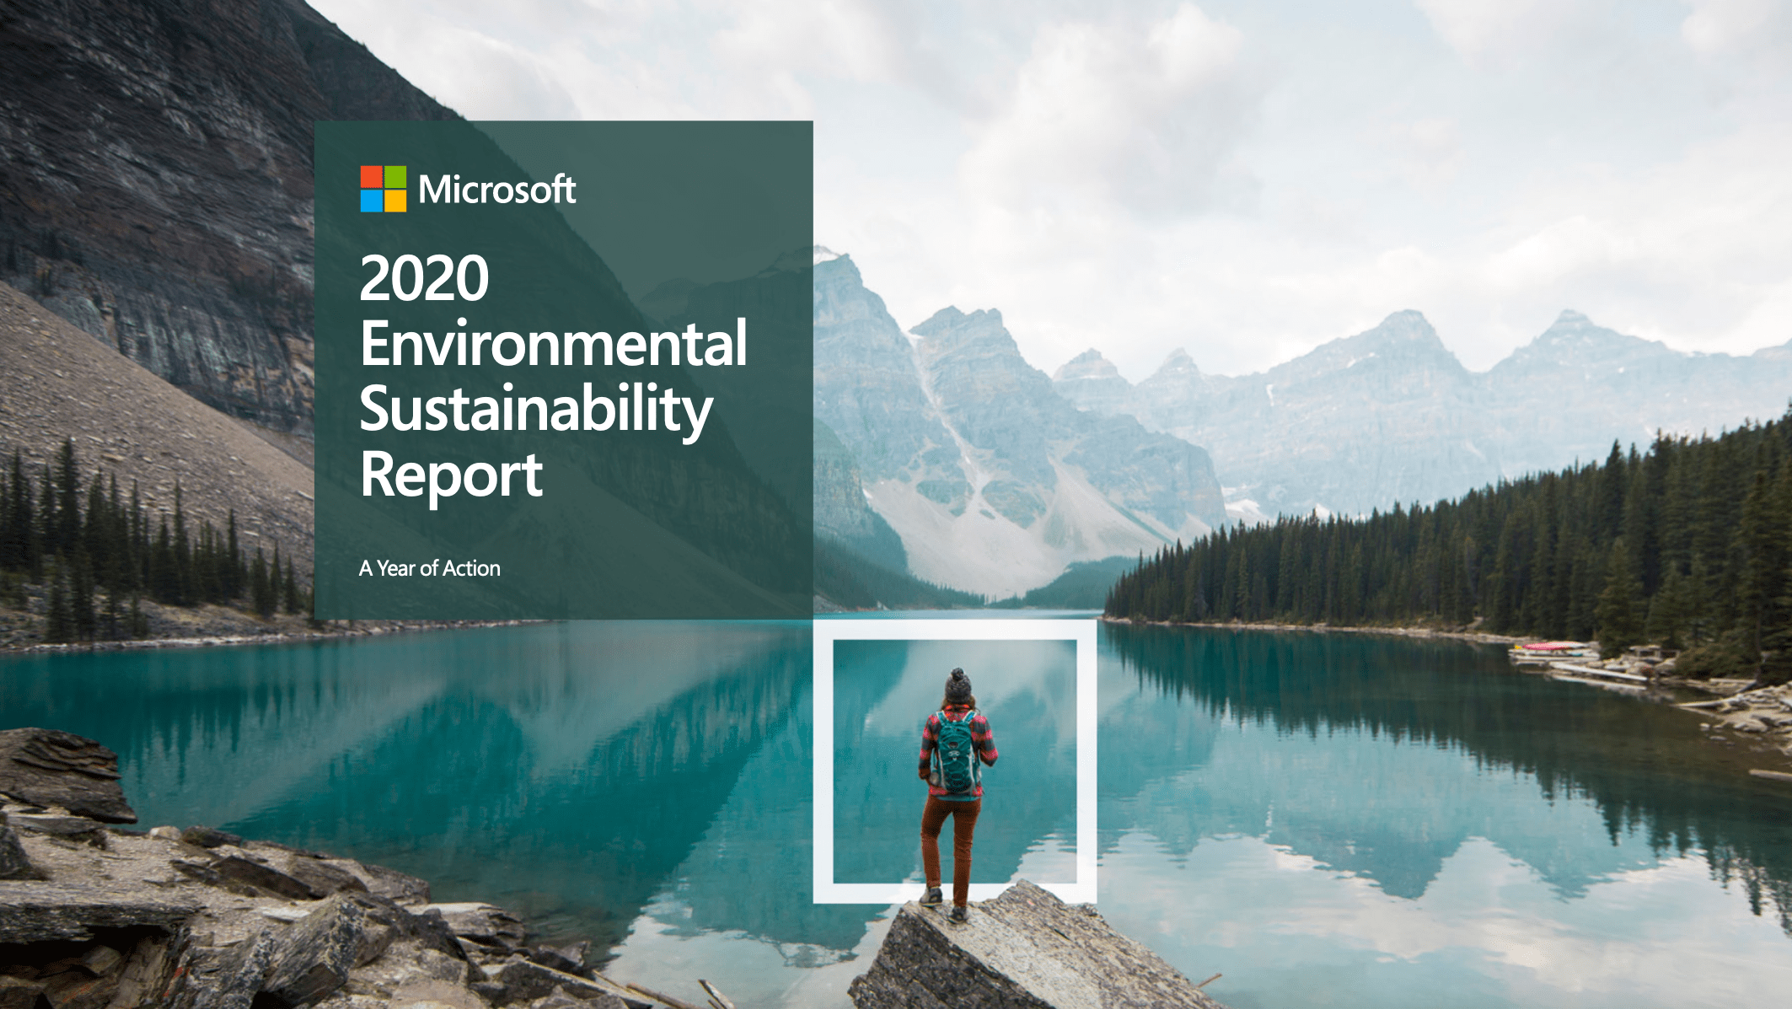Click the '2020' heading text
The height and width of the screenshot is (1009, 1792).
tap(424, 278)
